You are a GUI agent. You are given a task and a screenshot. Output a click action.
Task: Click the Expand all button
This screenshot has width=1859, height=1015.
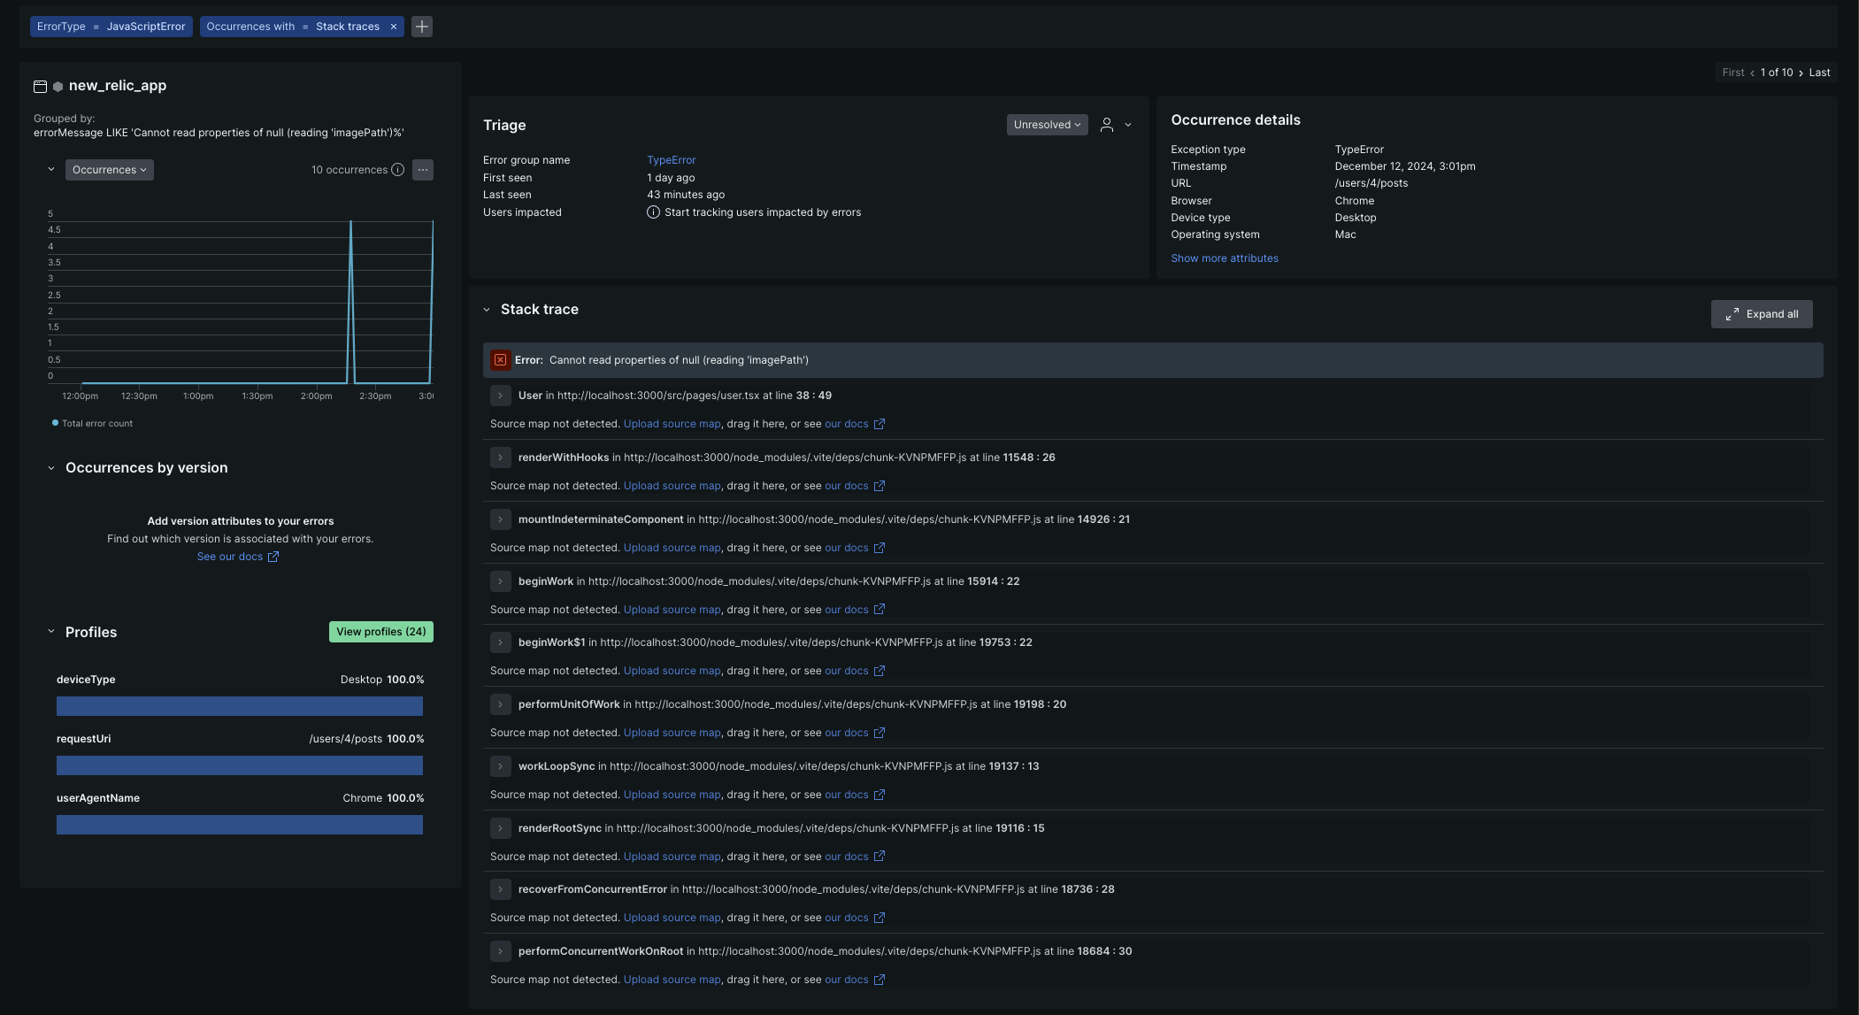point(1761,314)
